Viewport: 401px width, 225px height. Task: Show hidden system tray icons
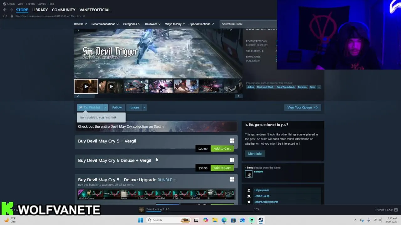[355, 220]
